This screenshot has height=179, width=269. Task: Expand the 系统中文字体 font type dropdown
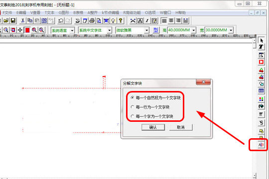click(109, 30)
